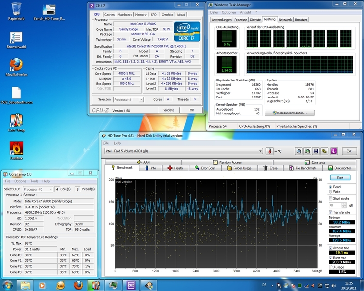Click the Exit button in HD Tune
Viewport: 364px width, 291px height.
coord(349,151)
